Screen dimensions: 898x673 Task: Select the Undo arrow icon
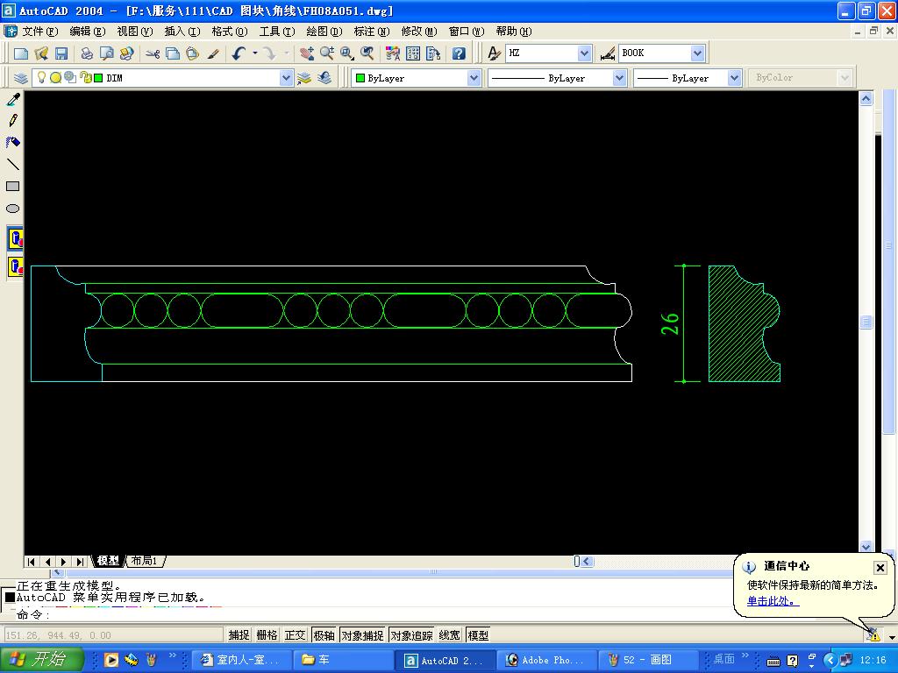[x=239, y=53]
